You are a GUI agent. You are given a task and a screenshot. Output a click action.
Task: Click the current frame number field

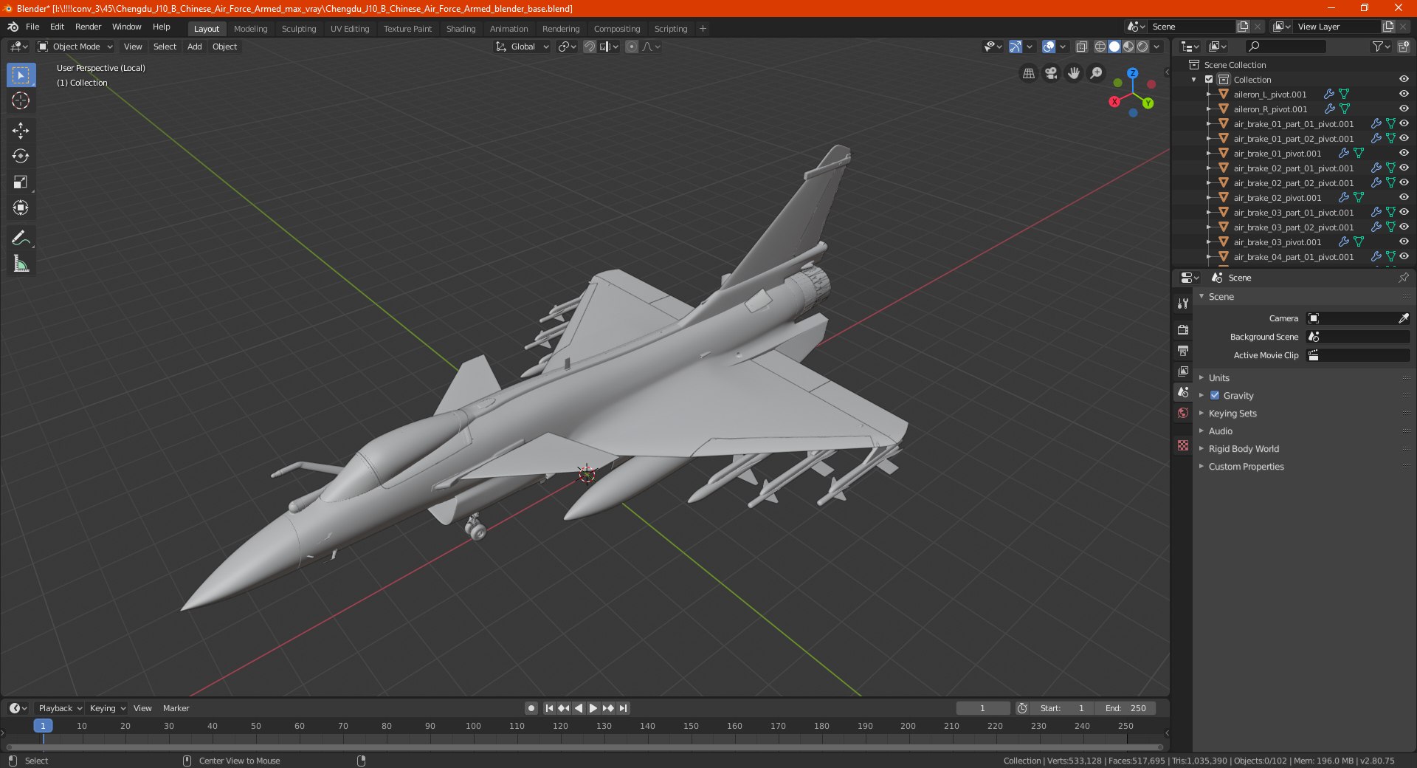point(983,708)
